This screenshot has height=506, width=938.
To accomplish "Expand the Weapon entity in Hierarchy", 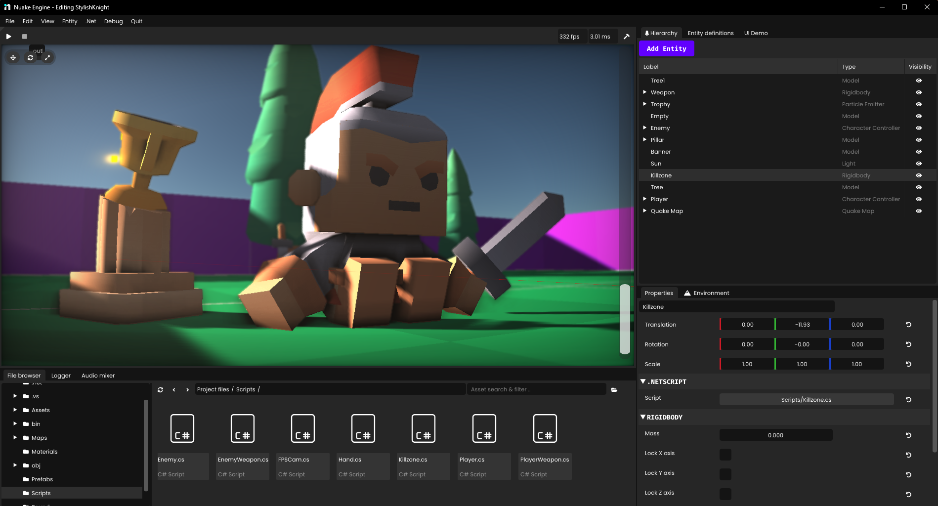I will tap(644, 92).
